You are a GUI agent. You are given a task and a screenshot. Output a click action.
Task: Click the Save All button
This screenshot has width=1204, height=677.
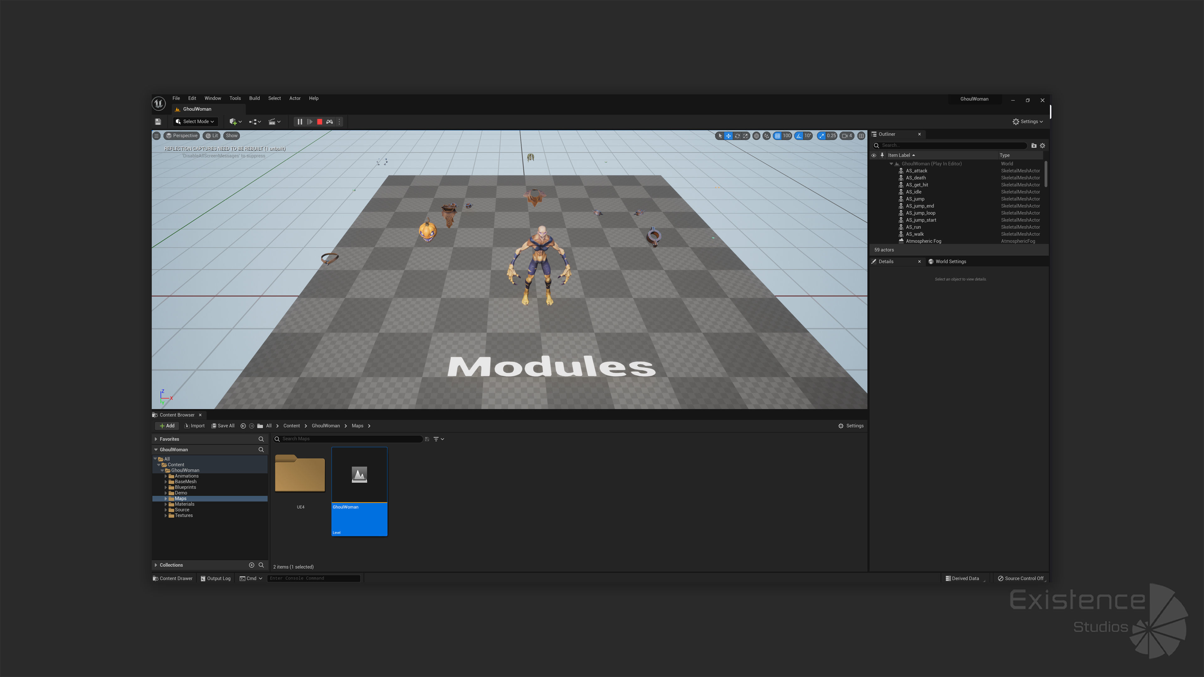pyautogui.click(x=223, y=426)
